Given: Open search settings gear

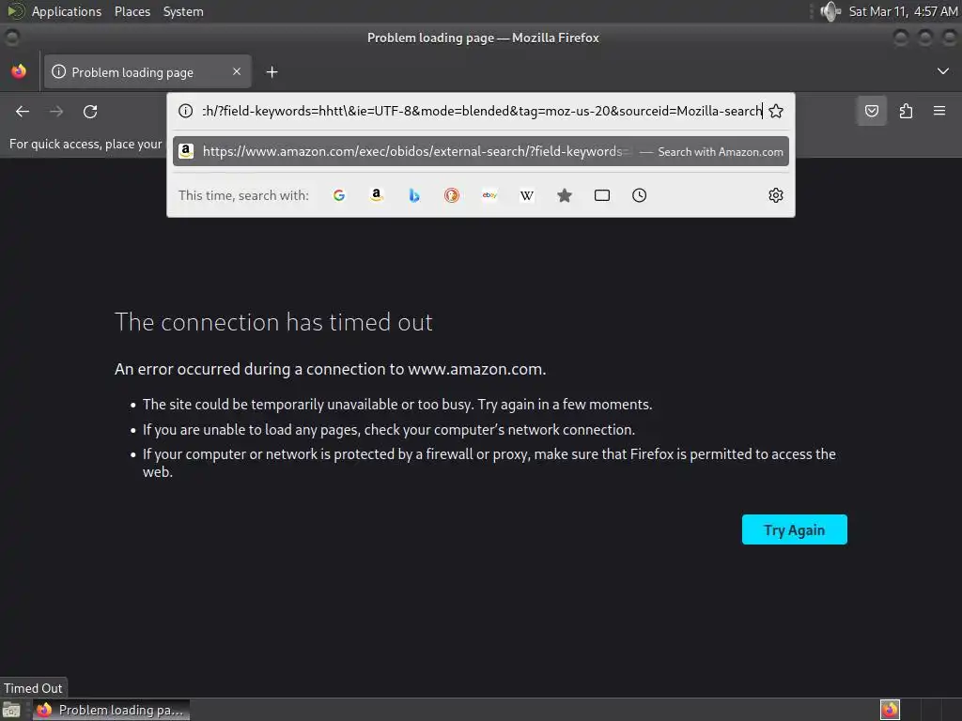Looking at the screenshot, I should (775, 195).
